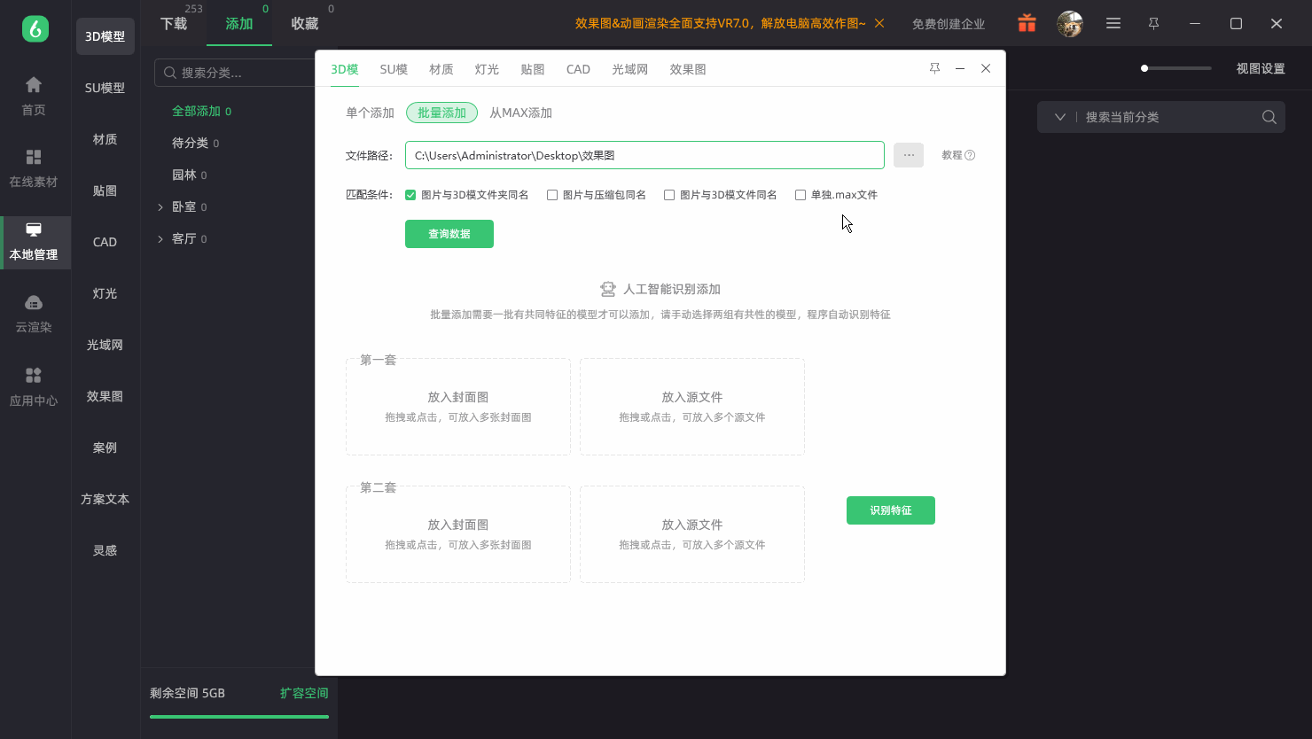Click 免费创建企业 link
Image resolution: width=1312 pixels, height=739 pixels.
(949, 24)
